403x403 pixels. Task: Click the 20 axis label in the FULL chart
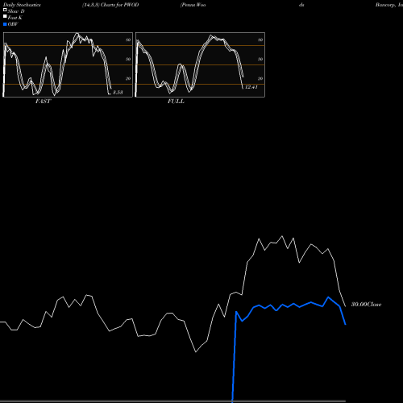260,78
